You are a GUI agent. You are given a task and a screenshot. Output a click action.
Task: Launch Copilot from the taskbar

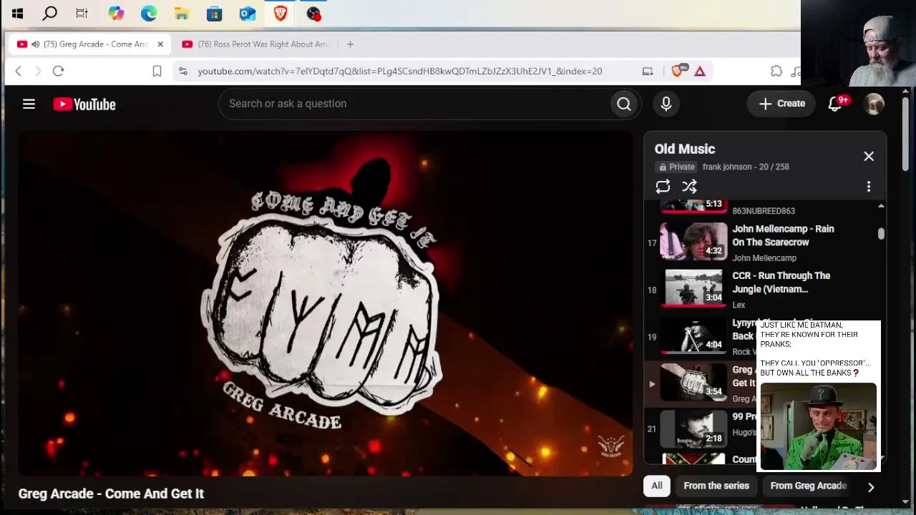click(x=116, y=13)
